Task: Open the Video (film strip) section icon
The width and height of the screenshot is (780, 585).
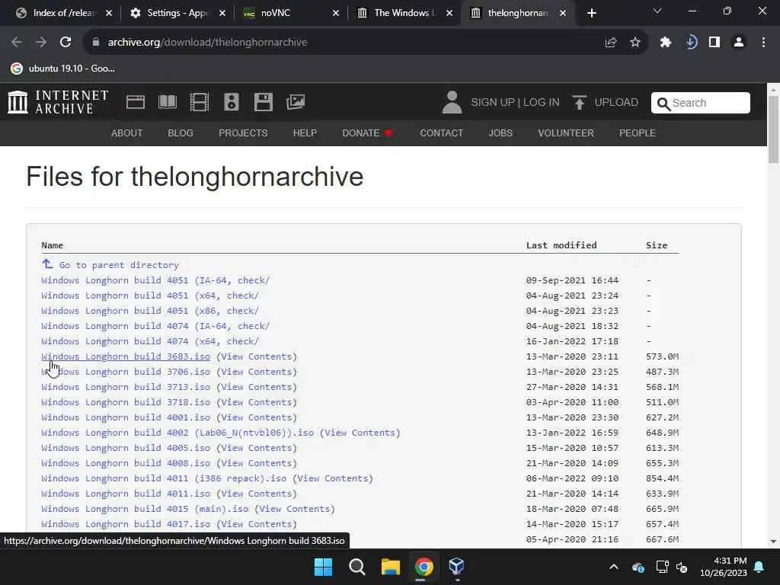Action: (x=199, y=103)
